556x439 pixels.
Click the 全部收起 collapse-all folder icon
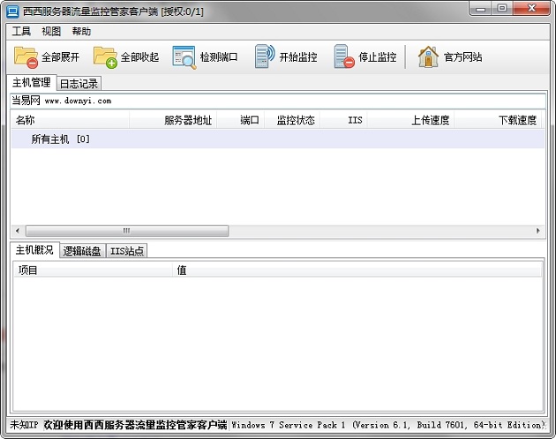[105, 57]
